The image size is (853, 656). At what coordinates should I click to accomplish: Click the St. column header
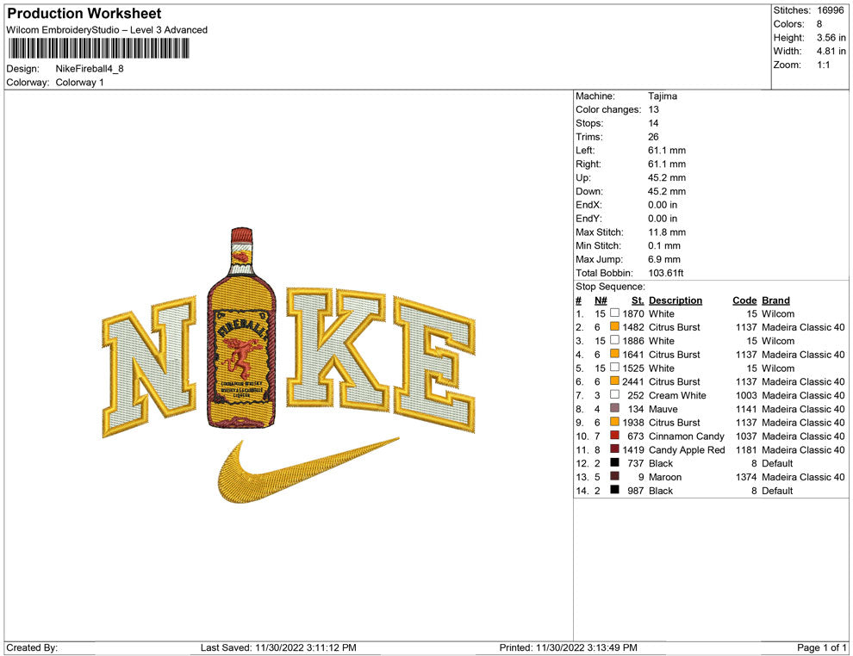click(638, 300)
